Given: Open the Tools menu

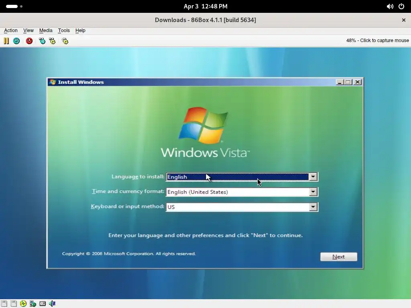Looking at the screenshot, I should (64, 30).
